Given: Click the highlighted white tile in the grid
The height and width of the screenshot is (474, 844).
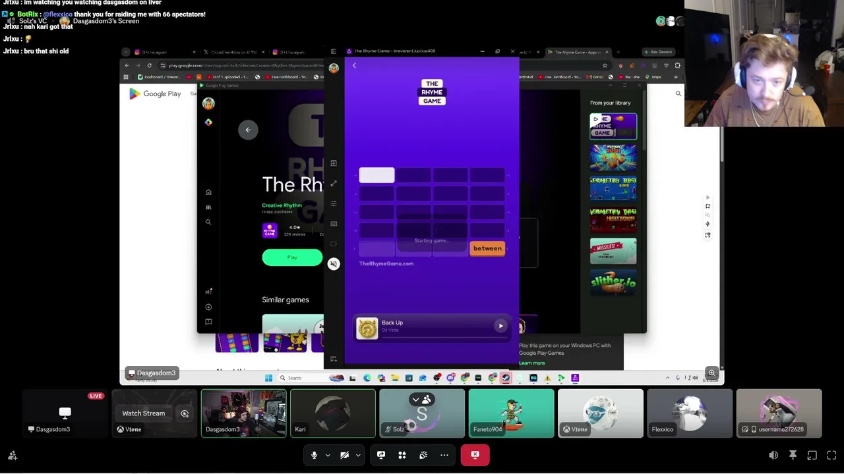Looking at the screenshot, I should 377,174.
